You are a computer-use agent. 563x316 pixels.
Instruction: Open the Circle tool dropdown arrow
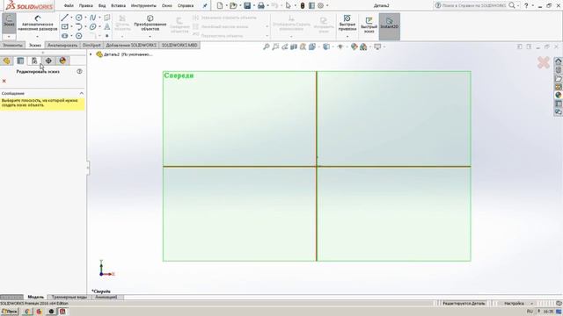click(85, 18)
